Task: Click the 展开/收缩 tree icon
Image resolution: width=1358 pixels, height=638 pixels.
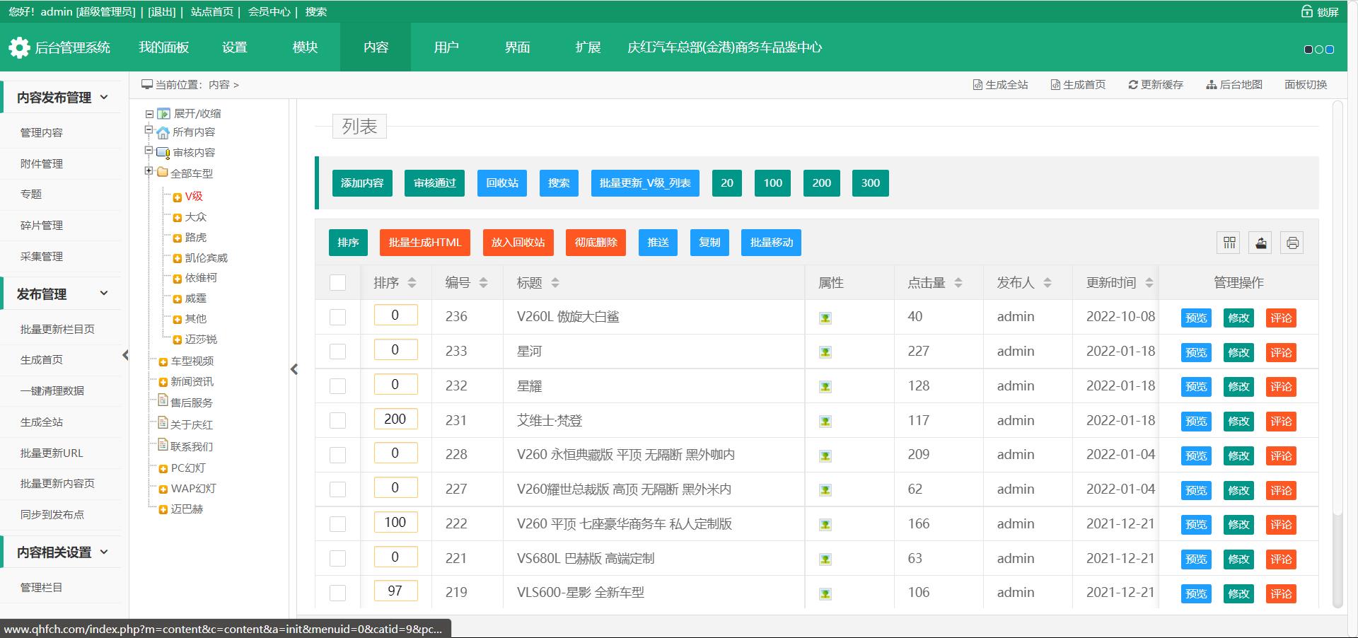Action: pos(163,114)
